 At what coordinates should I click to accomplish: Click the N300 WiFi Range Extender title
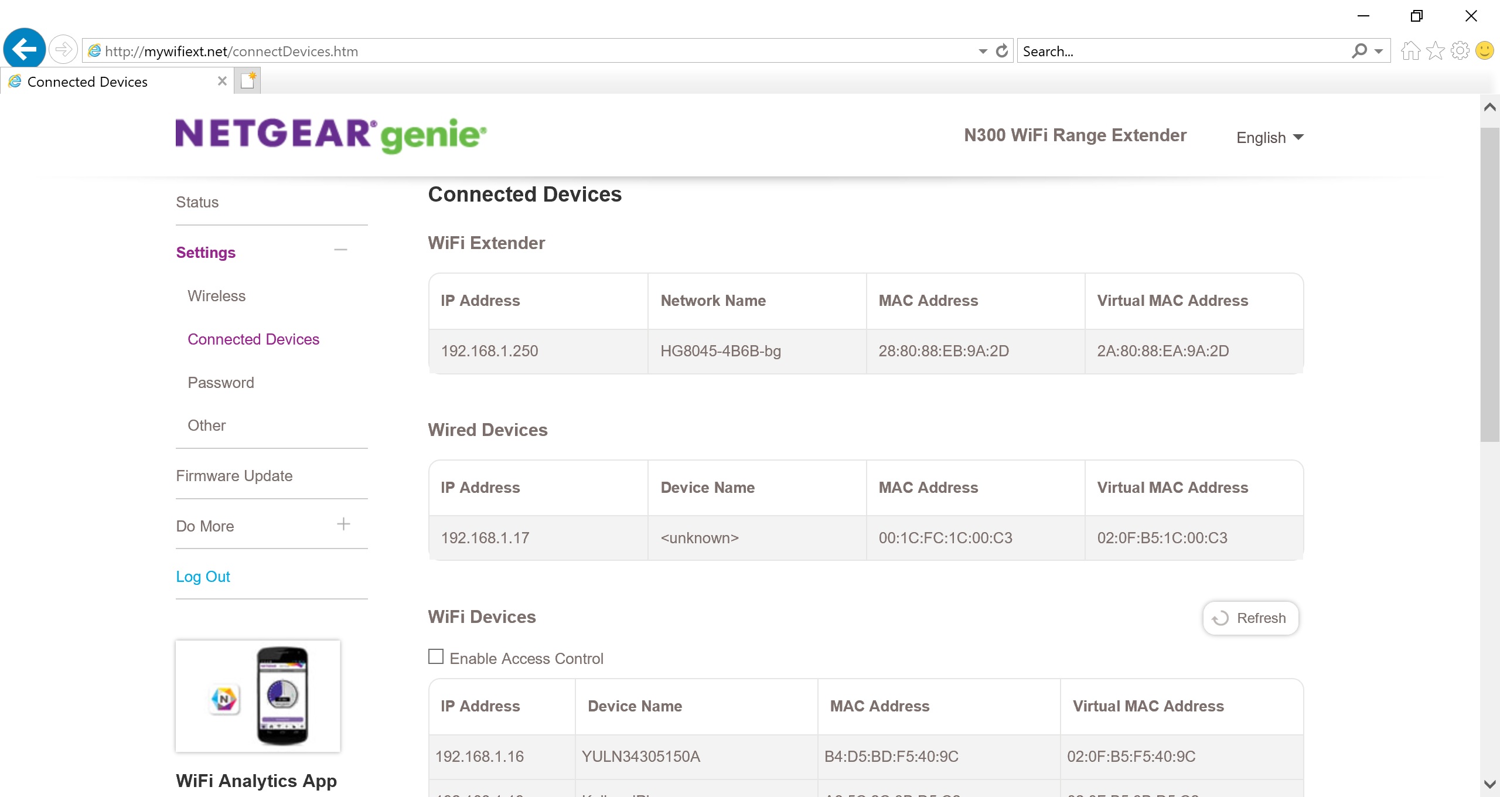click(x=1075, y=135)
